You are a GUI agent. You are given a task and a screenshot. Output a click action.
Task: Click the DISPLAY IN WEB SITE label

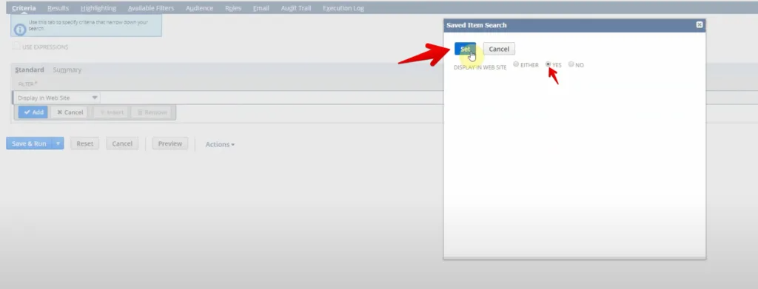click(480, 67)
